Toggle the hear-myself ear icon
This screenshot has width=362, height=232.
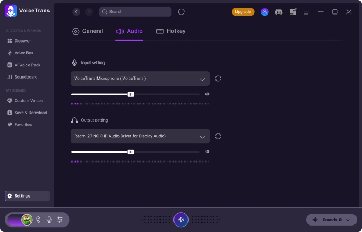click(x=38, y=220)
